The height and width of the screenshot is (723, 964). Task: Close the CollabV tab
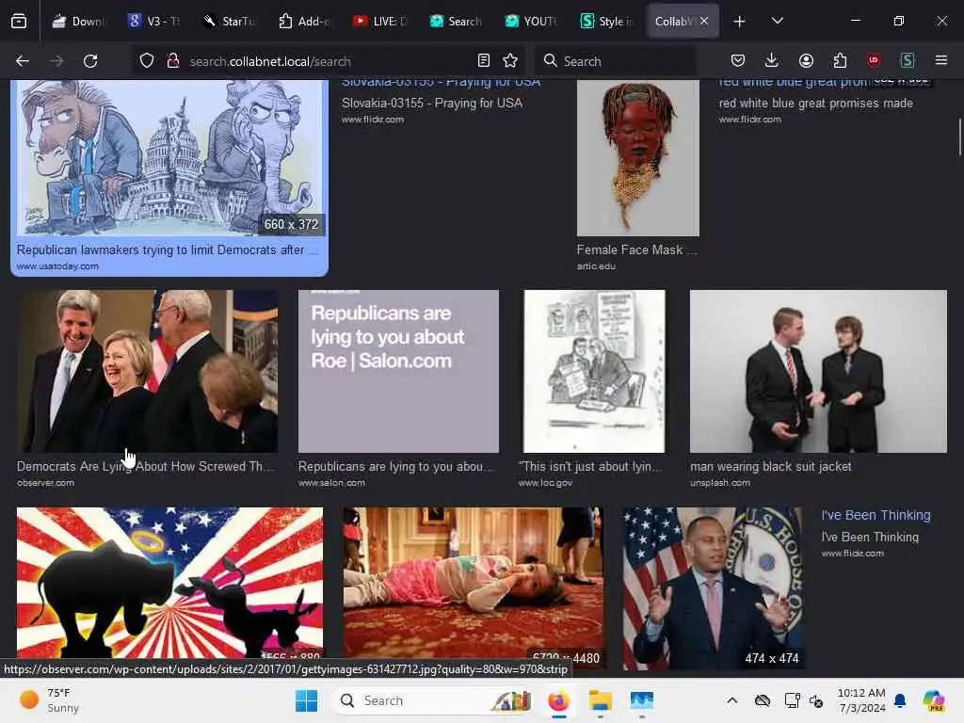704,21
